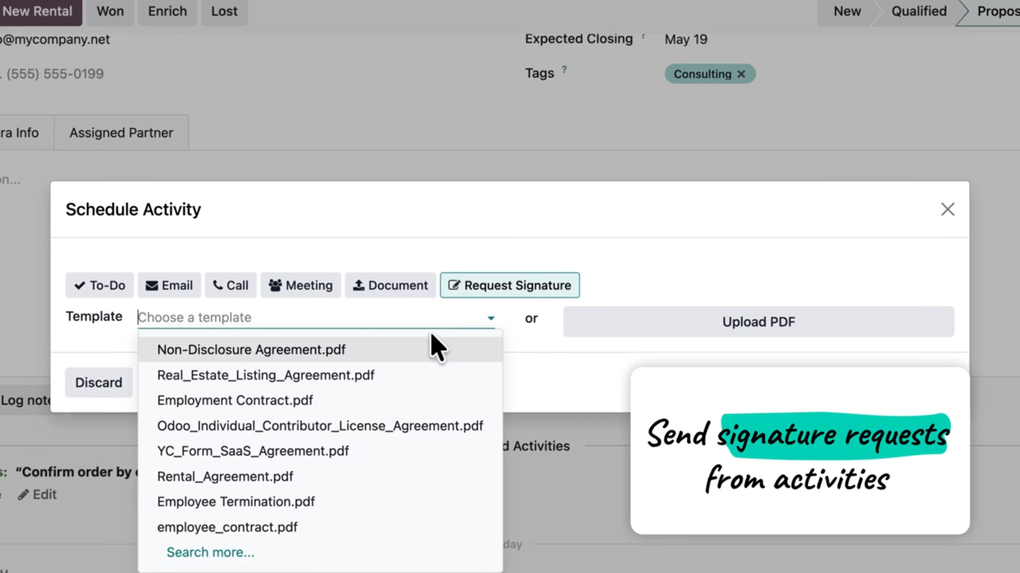Image resolution: width=1020 pixels, height=573 pixels.
Task: Click the Discard button
Action: 98,382
